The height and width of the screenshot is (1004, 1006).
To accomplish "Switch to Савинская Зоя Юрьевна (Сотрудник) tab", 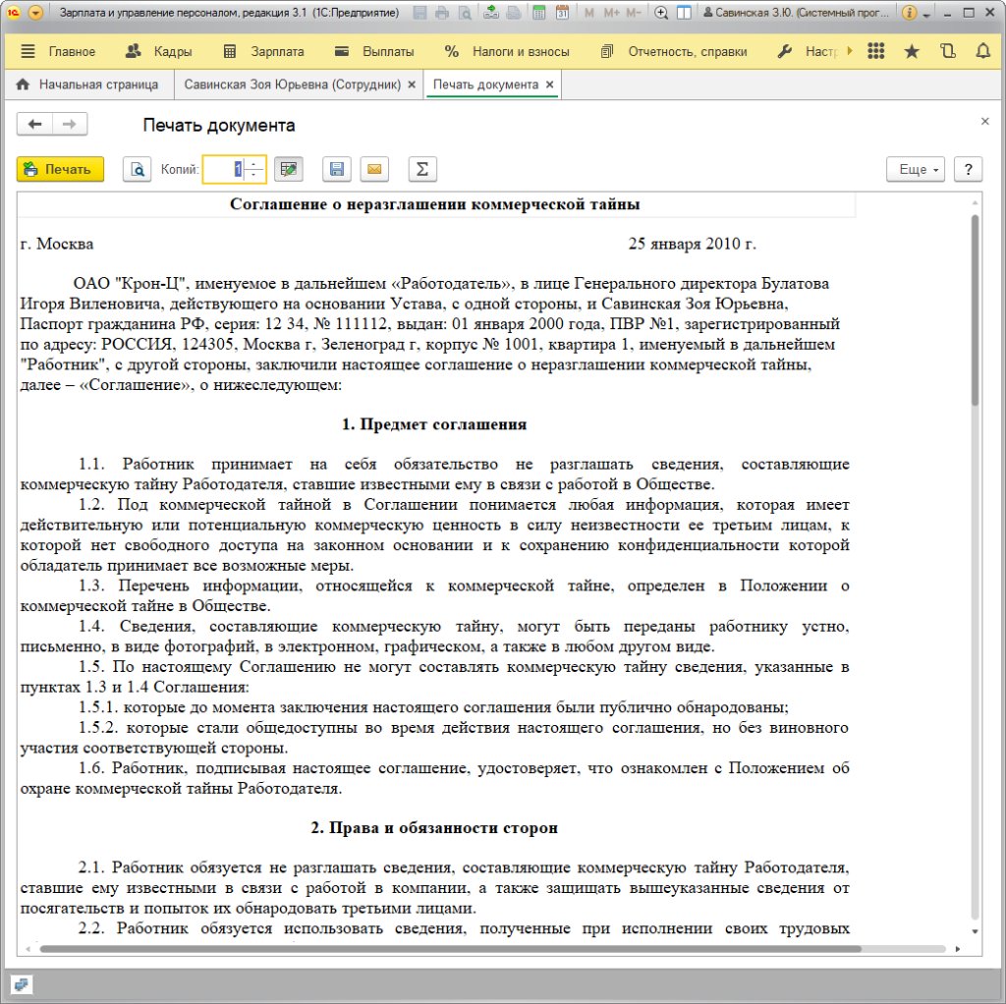I will click(293, 84).
